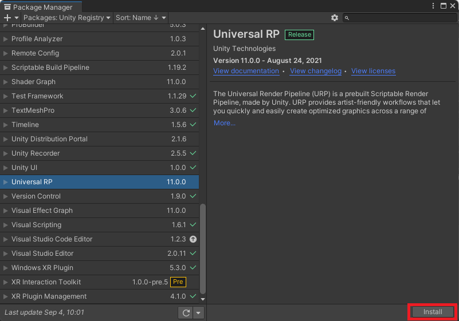Image resolution: width=459 pixels, height=321 pixels.
Task: Click the package search field
Action: [x=399, y=18]
